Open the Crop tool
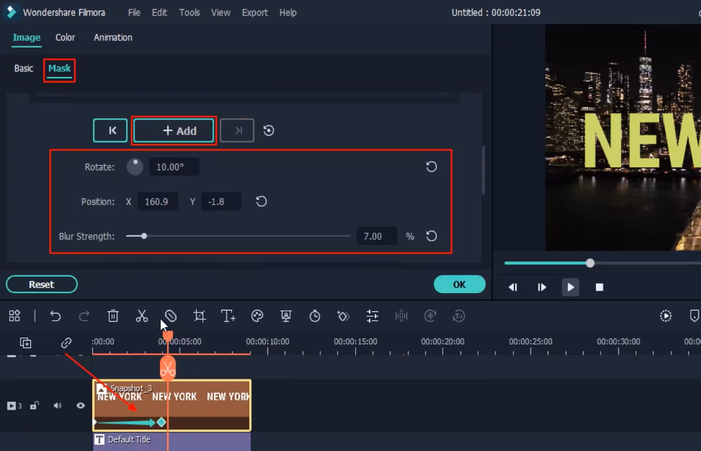 pyautogui.click(x=199, y=316)
